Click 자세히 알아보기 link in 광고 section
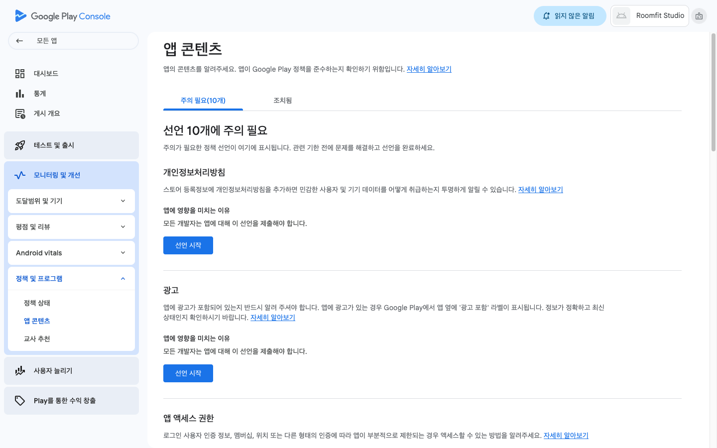Viewport: 717px width, 448px height. 273,318
